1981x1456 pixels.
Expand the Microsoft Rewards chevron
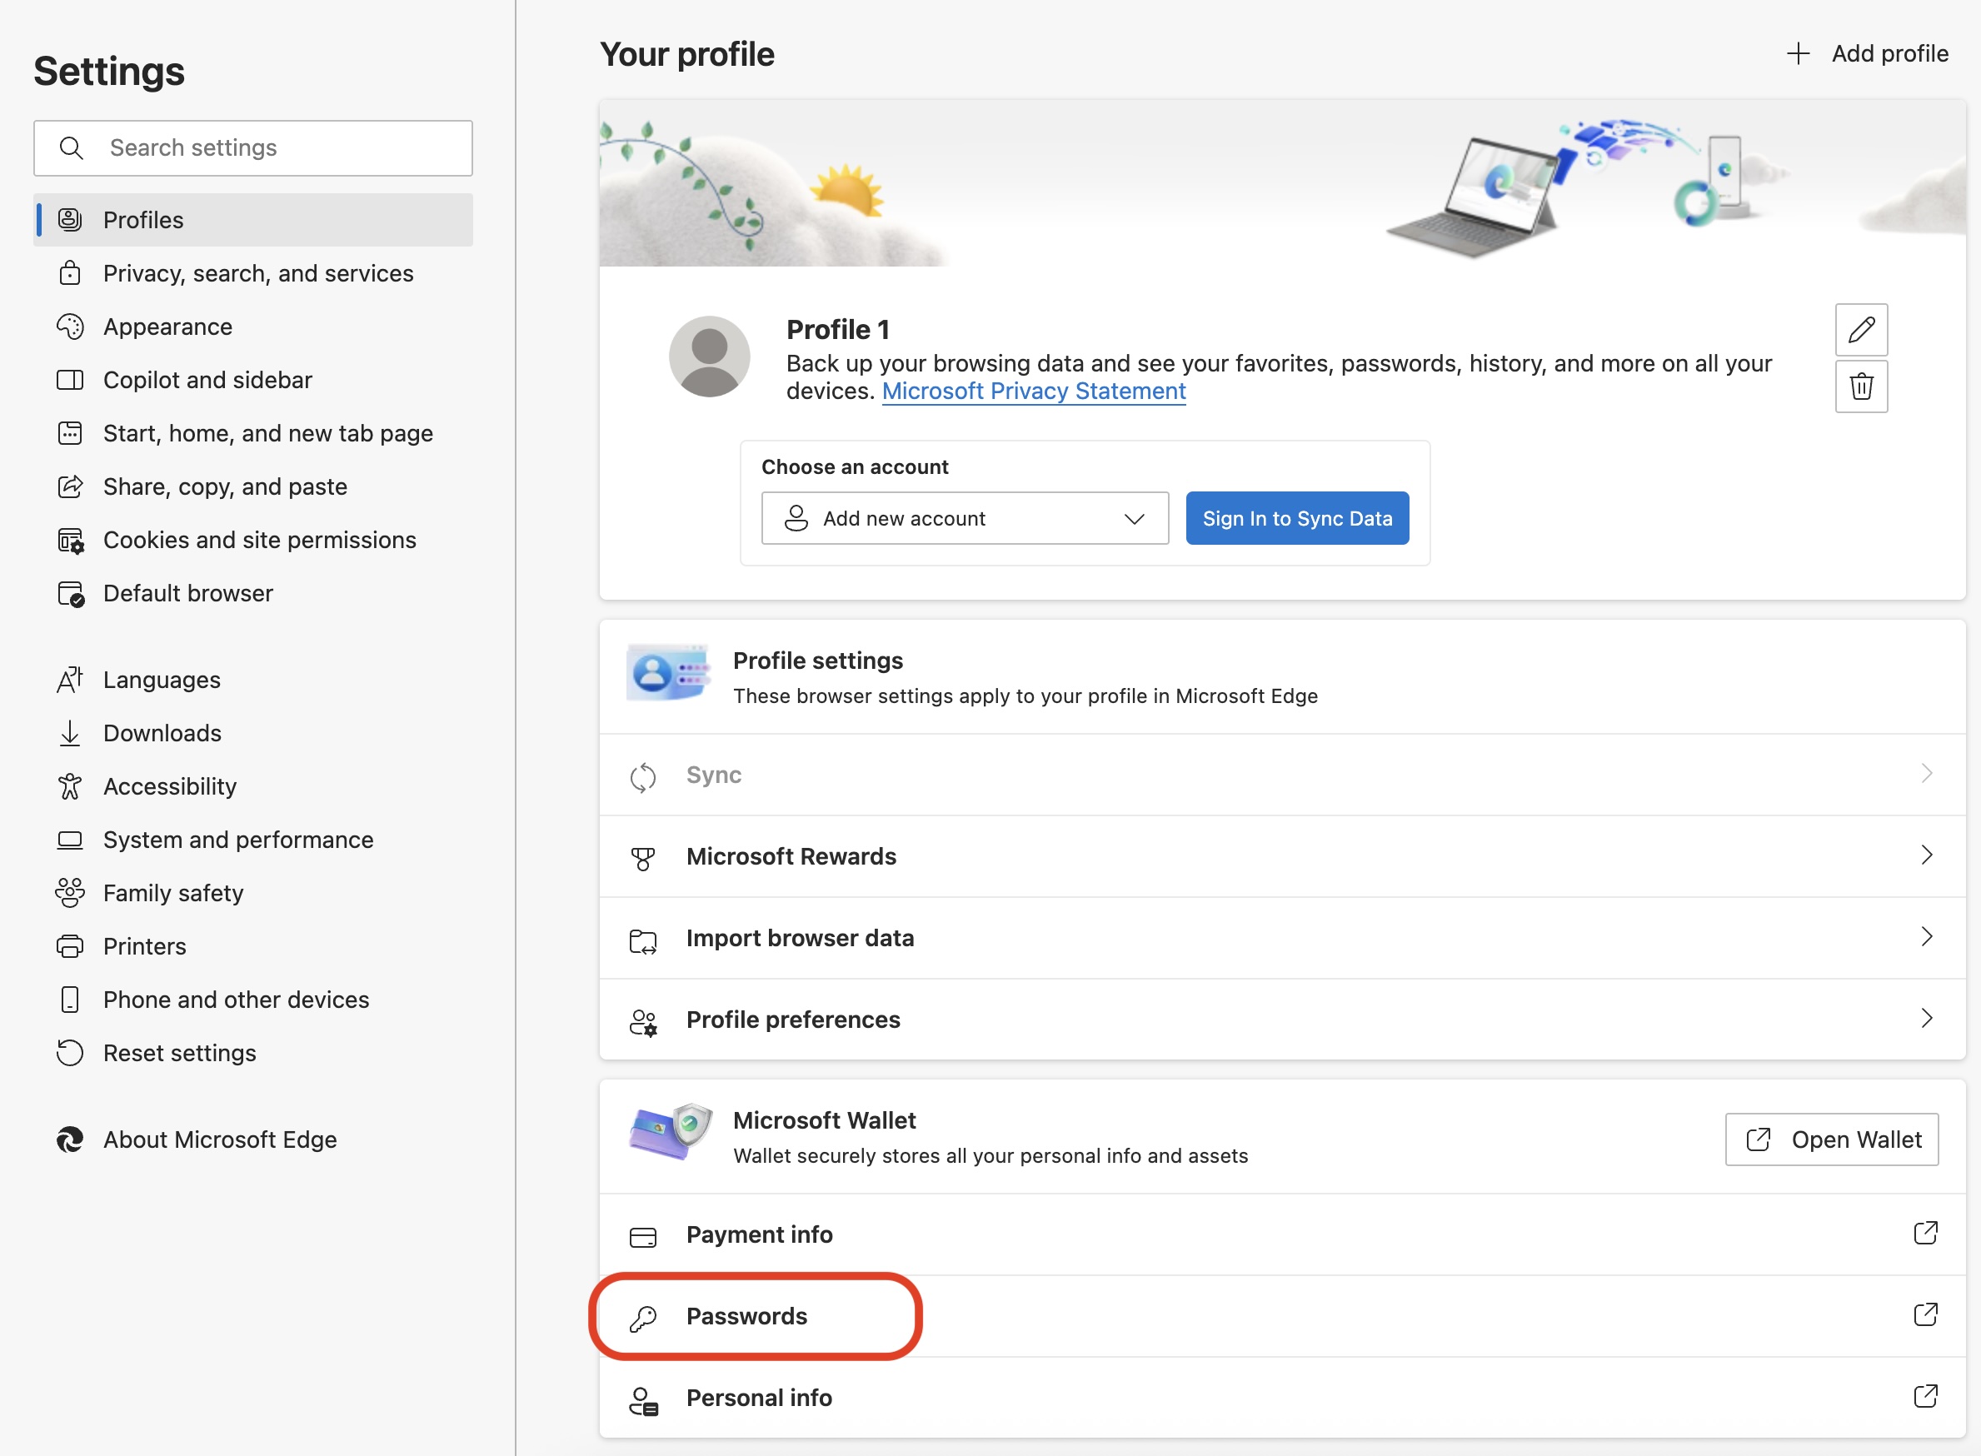click(1927, 855)
